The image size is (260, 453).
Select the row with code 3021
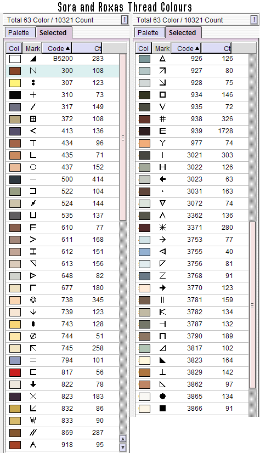tap(192, 155)
